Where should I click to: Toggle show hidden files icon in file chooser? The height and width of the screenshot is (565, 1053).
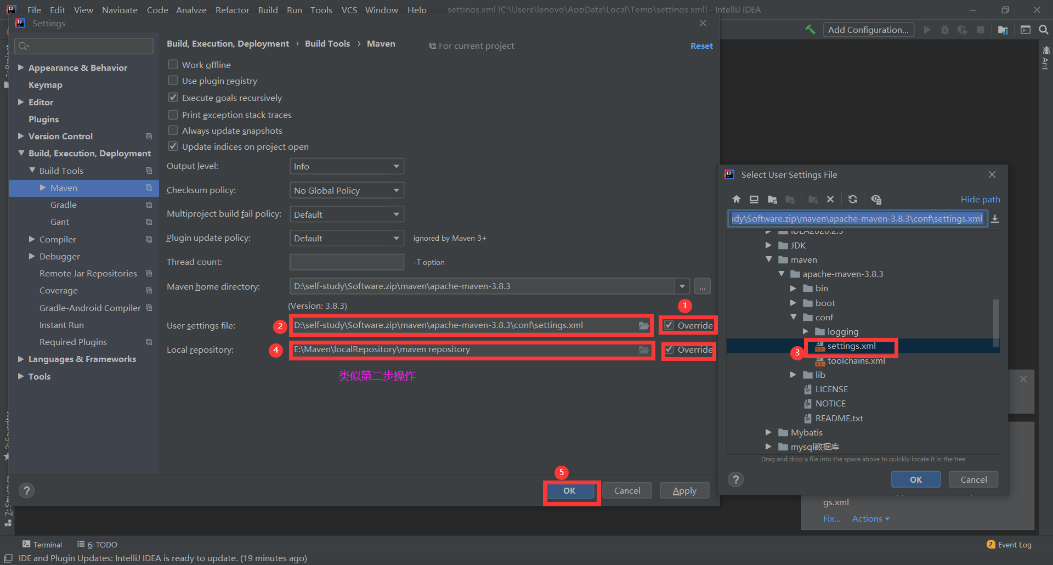pyautogui.click(x=876, y=199)
